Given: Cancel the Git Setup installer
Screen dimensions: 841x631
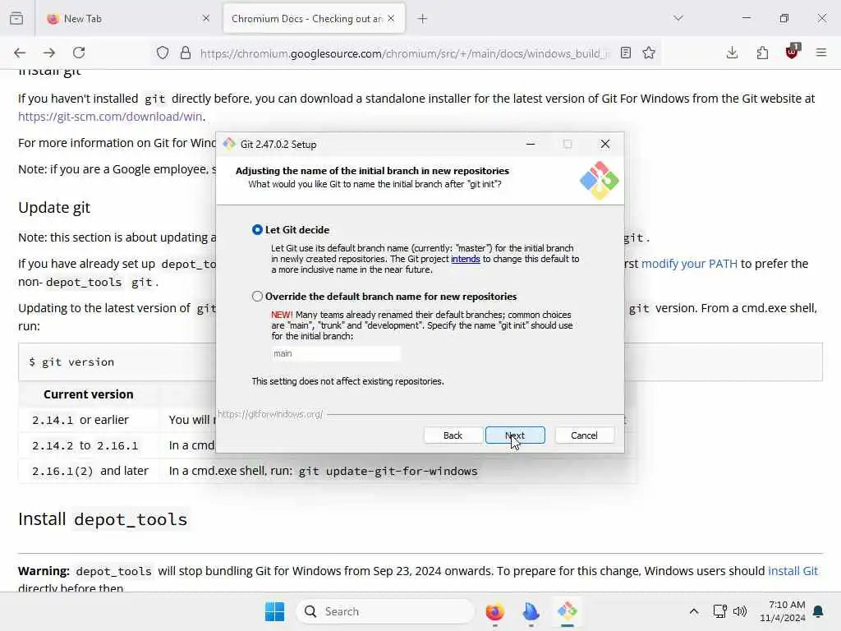Looking at the screenshot, I should pos(584,435).
